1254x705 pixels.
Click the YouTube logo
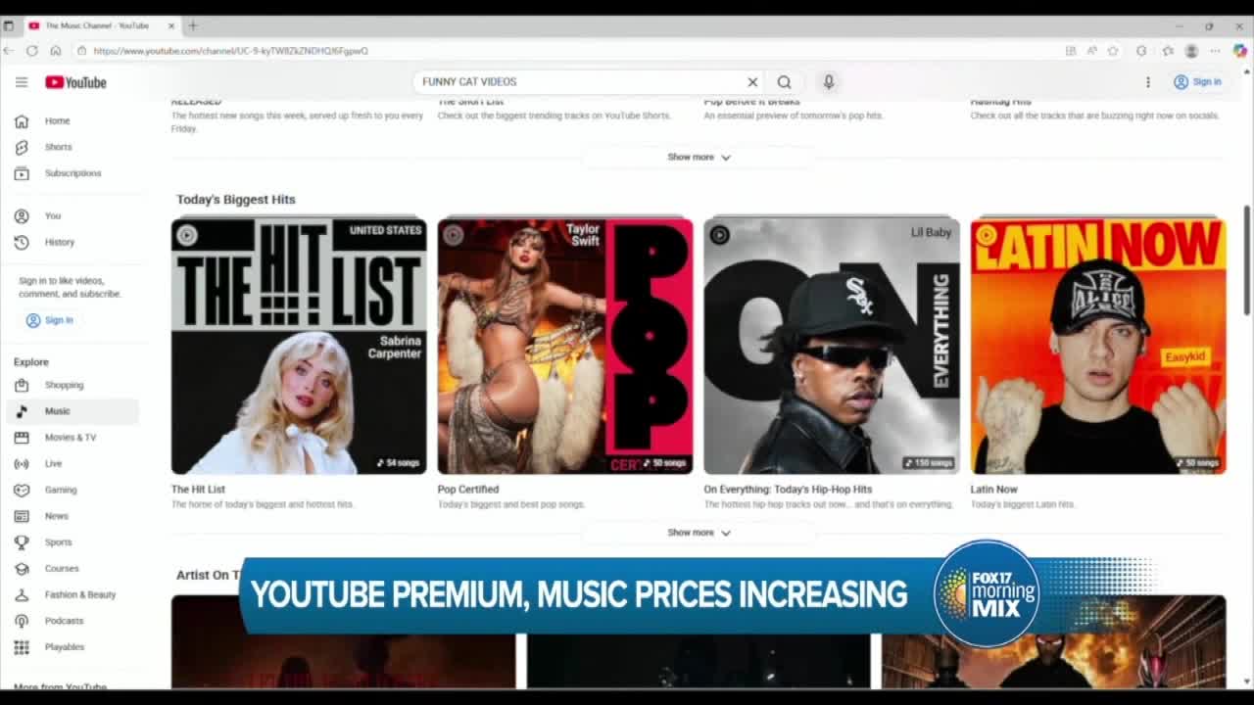[x=75, y=82]
